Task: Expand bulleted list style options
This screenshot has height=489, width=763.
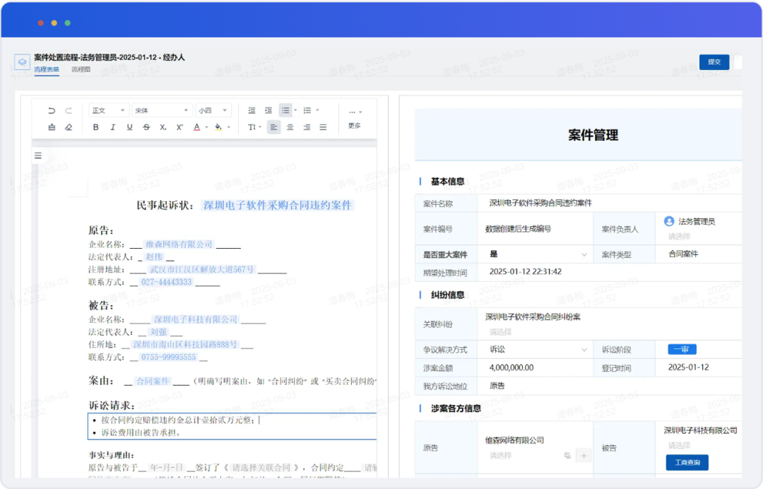Action: [295, 110]
